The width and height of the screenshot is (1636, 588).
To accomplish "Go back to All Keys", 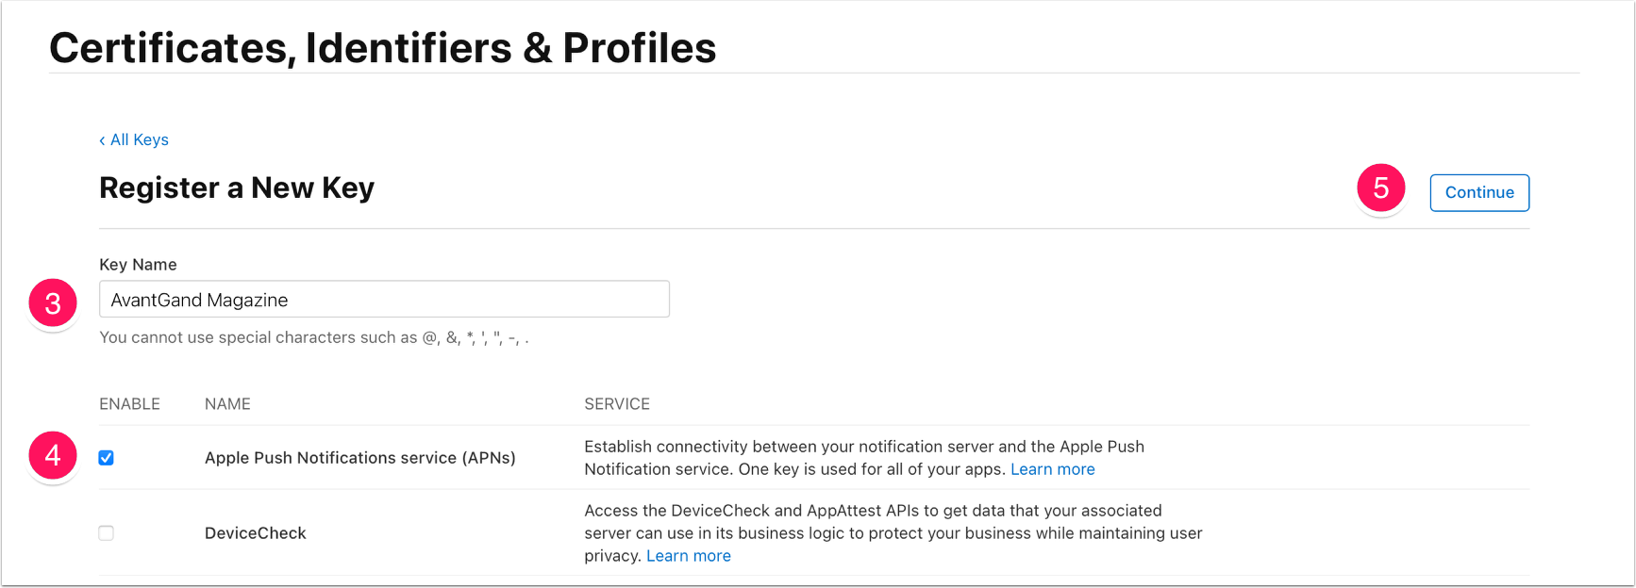I will [x=134, y=139].
